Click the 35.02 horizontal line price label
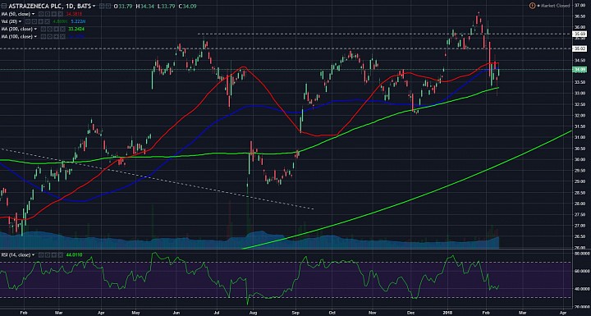591x316 pixels. pyautogui.click(x=580, y=48)
